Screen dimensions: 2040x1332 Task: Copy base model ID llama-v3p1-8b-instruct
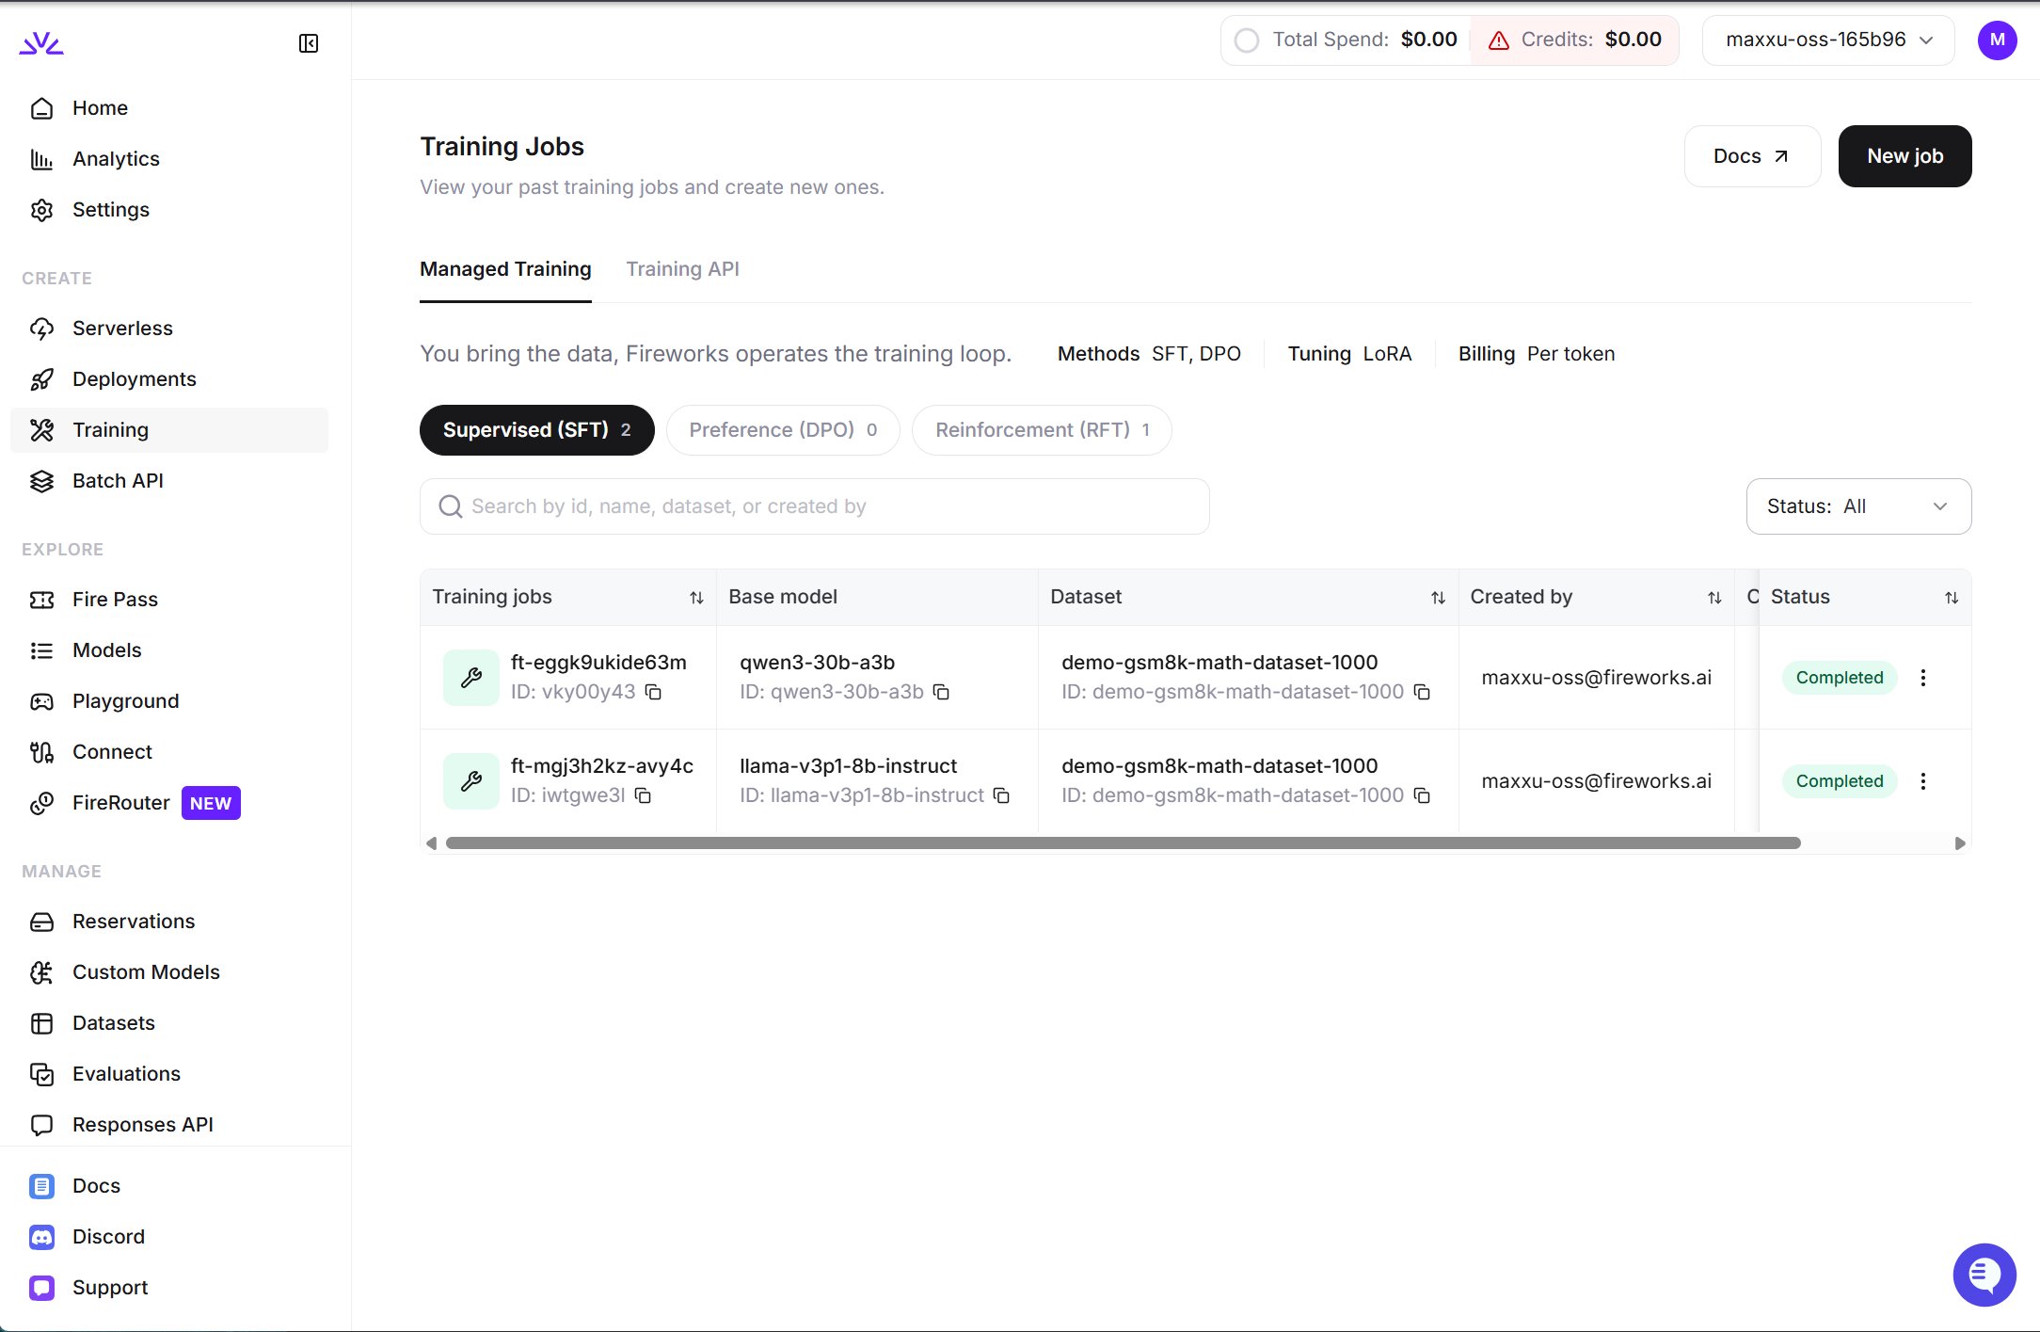[1001, 795]
